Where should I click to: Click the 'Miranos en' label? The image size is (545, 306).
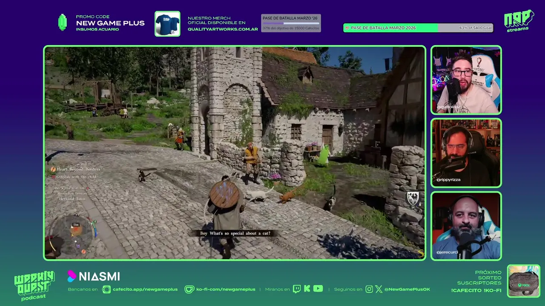277,289
